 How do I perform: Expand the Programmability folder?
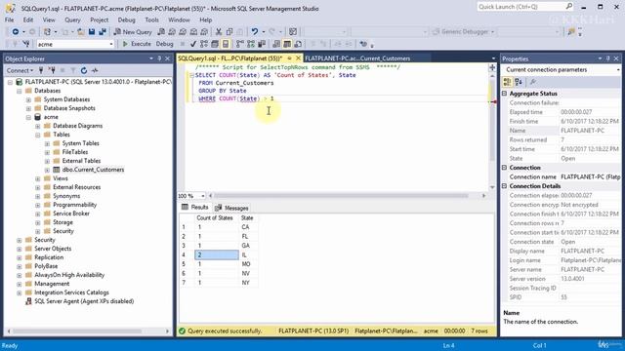37,205
